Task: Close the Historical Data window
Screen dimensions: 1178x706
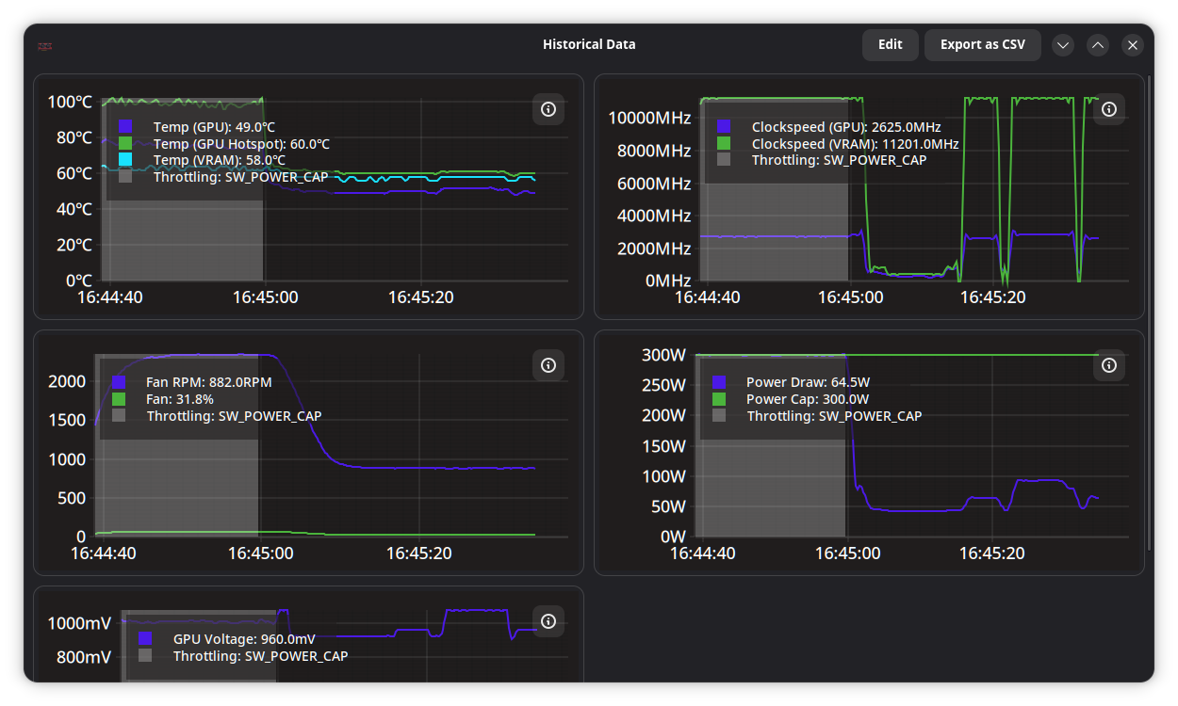Action: point(1133,45)
